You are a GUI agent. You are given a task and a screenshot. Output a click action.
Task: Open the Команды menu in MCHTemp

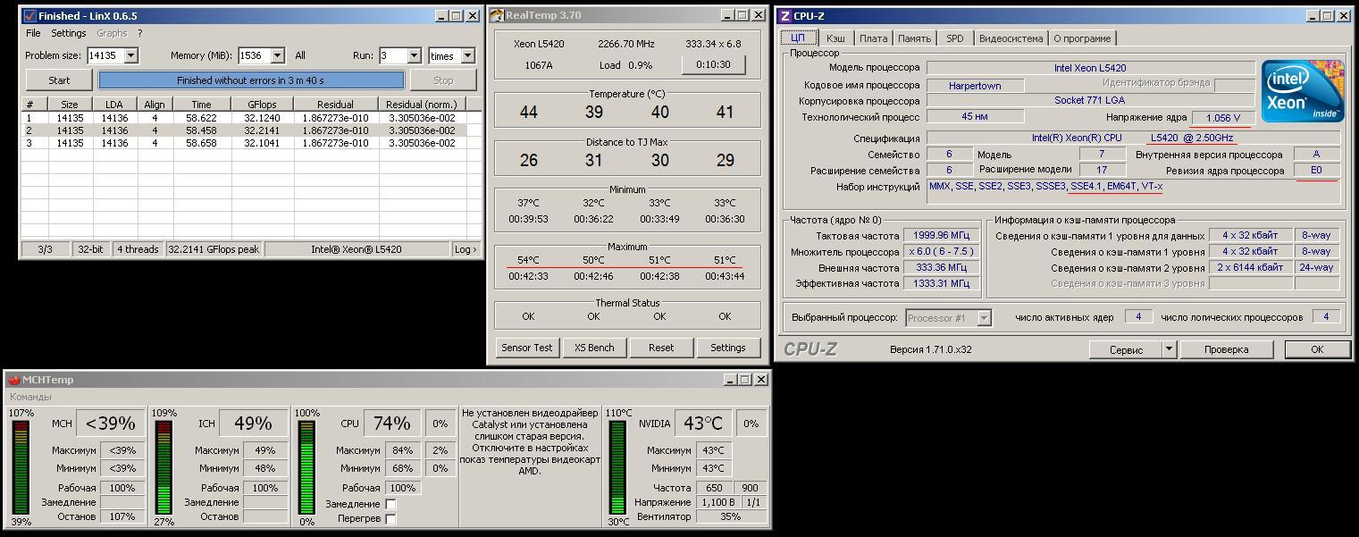30,397
